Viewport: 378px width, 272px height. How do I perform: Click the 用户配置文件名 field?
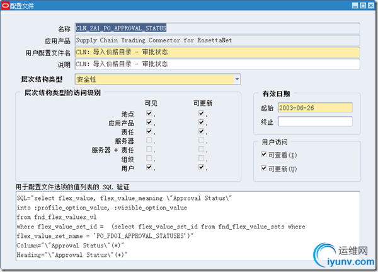point(217,52)
